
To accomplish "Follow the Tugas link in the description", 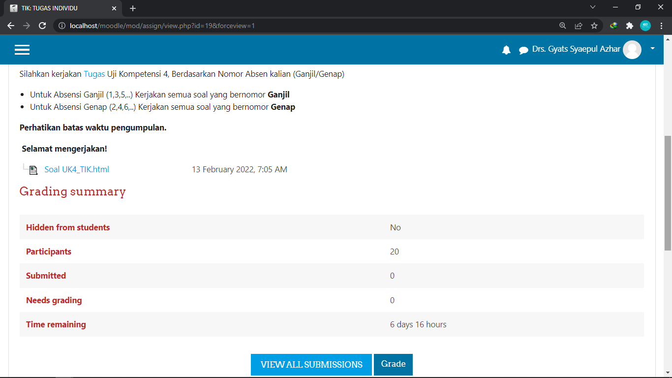I will point(94,74).
